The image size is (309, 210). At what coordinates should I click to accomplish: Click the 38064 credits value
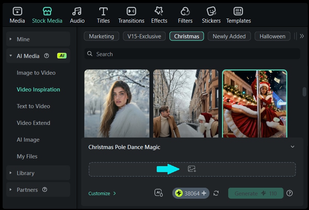click(192, 194)
